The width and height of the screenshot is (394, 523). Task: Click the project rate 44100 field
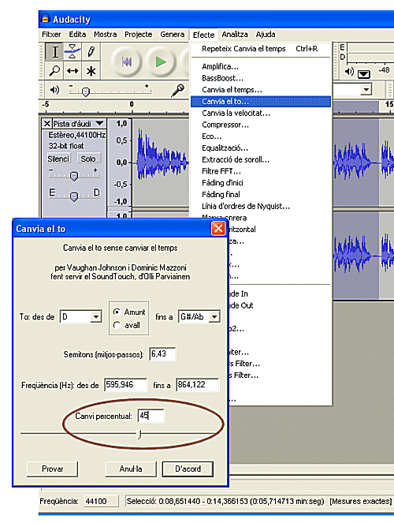[101, 501]
